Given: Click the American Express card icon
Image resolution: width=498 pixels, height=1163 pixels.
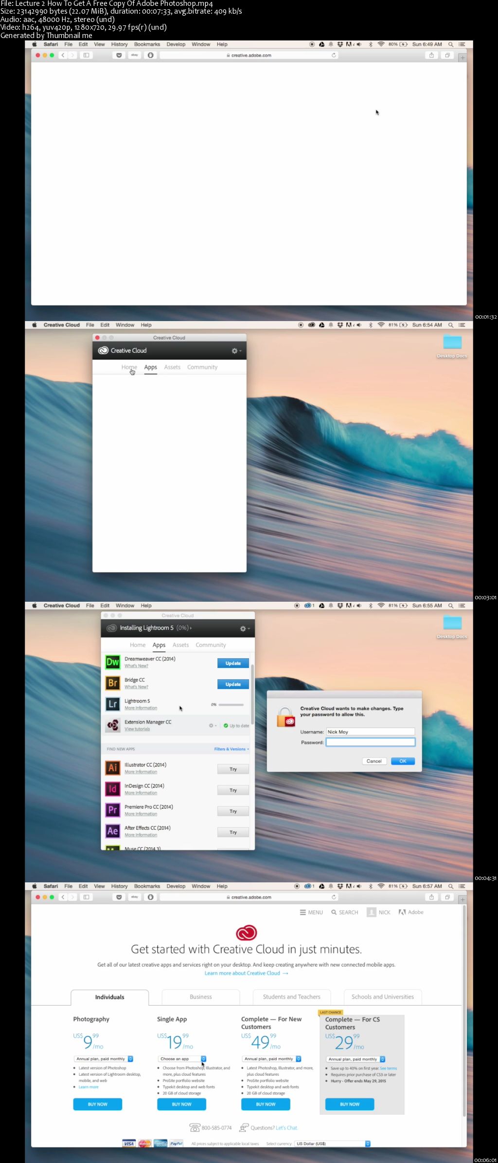Looking at the screenshot, I should 160,1144.
